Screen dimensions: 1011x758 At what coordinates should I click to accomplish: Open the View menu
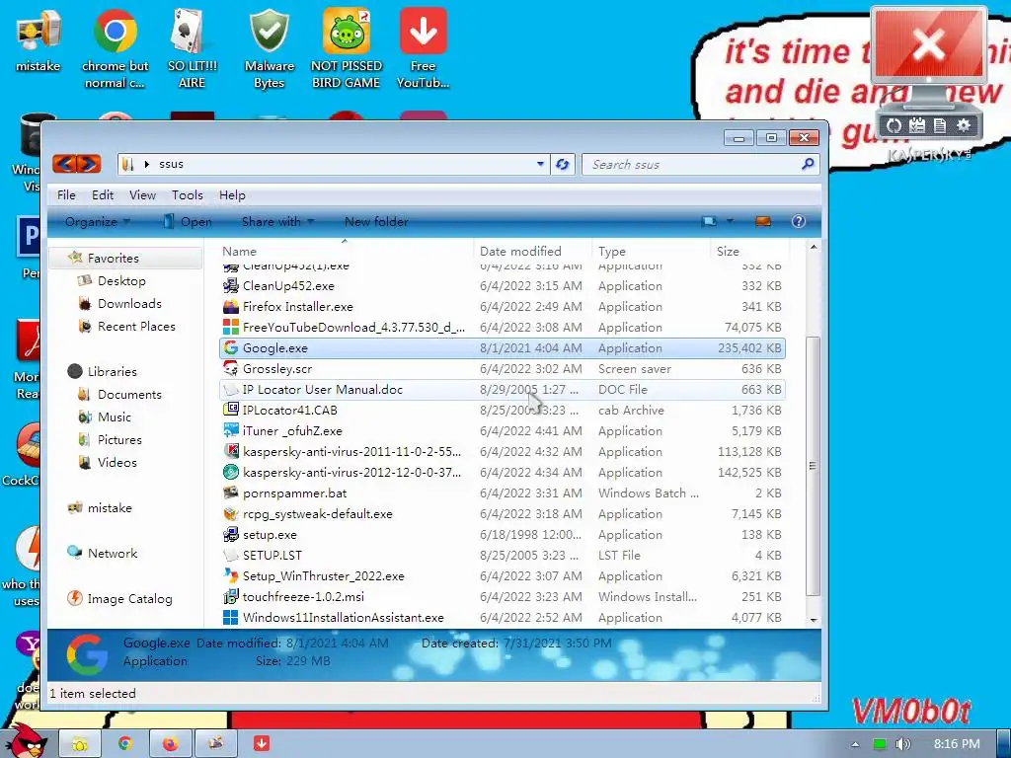pyautogui.click(x=142, y=195)
